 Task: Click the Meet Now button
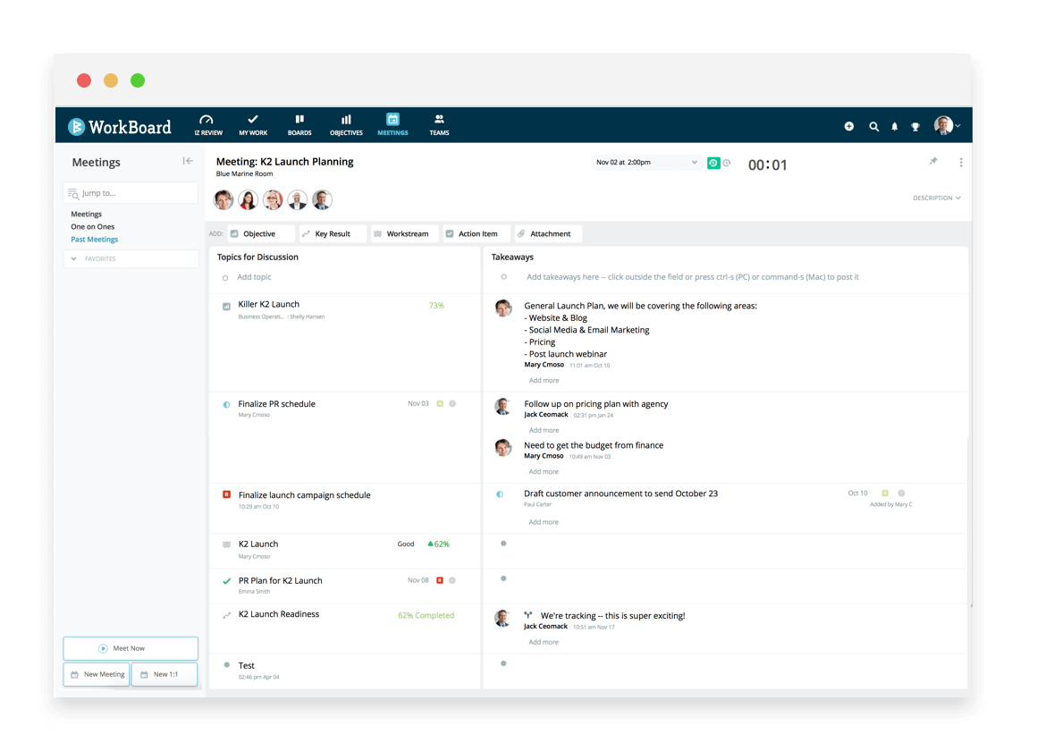[x=131, y=647]
